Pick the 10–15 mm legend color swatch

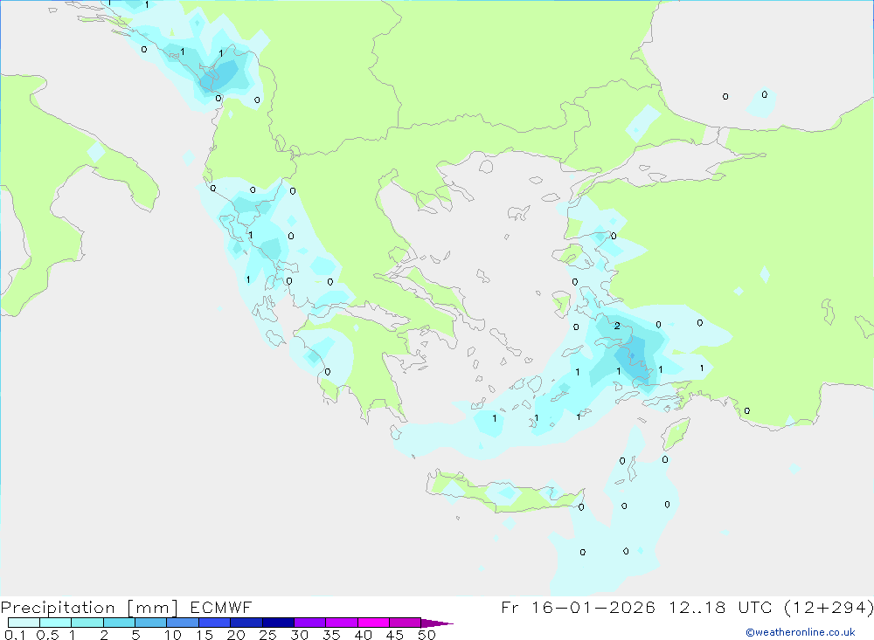click(x=183, y=623)
